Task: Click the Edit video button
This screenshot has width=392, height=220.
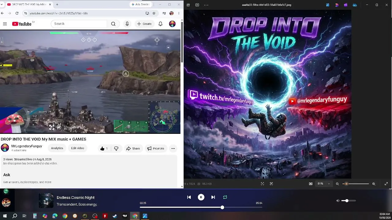Action: [x=77, y=148]
